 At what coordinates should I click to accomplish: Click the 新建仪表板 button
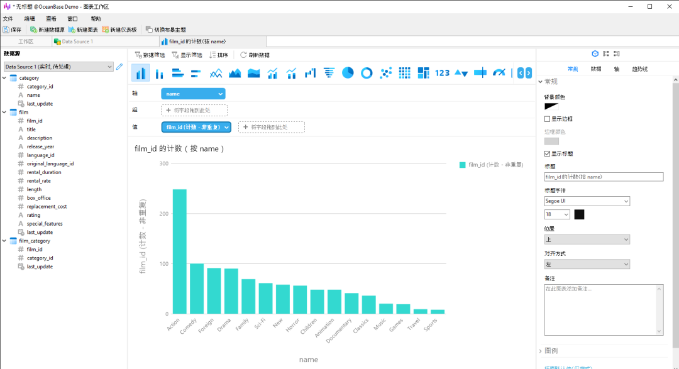coord(119,30)
